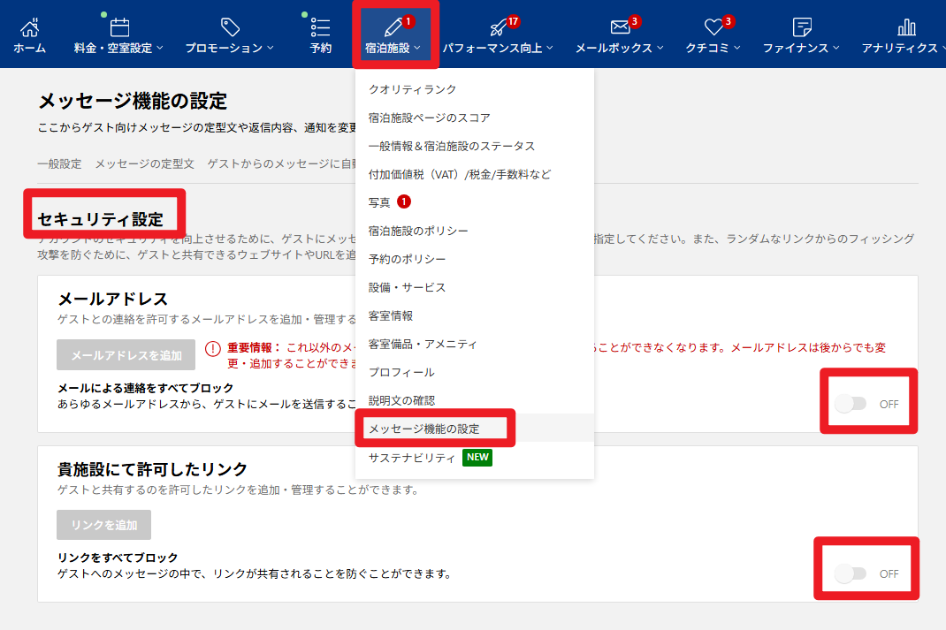Screen dimensions: 946x630
Task: Click the メールアドレスを追加 button
Action: click(x=126, y=355)
